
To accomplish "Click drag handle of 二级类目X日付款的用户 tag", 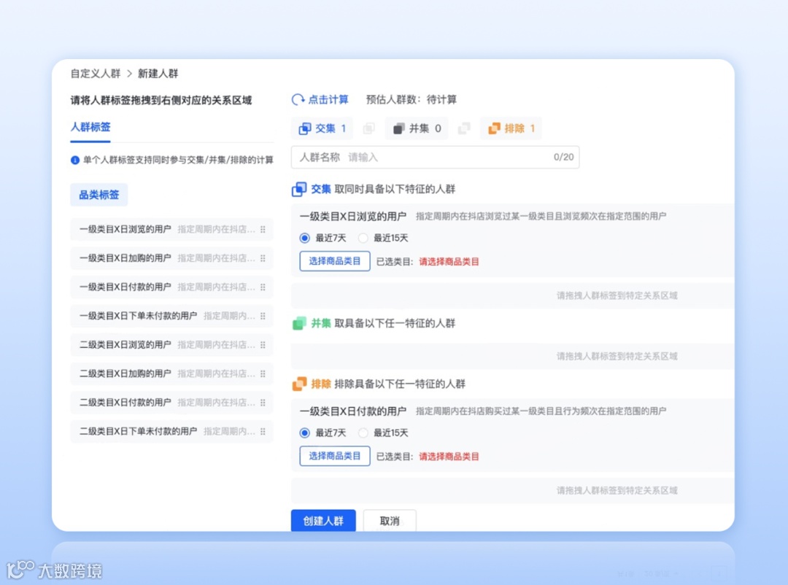I will (263, 403).
